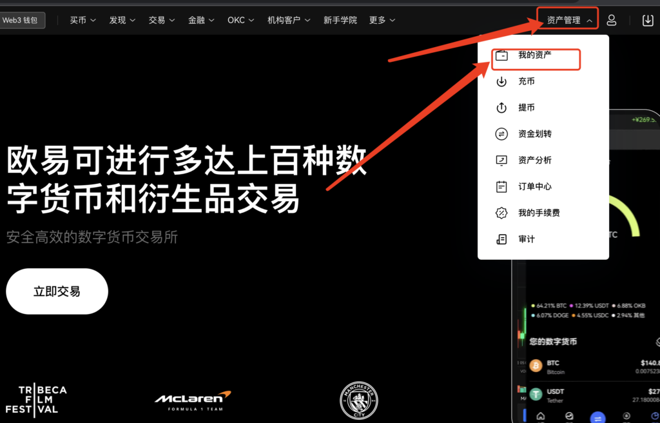Open the Web3 钱包 button
Screen dimensions: 660x423
point(22,20)
